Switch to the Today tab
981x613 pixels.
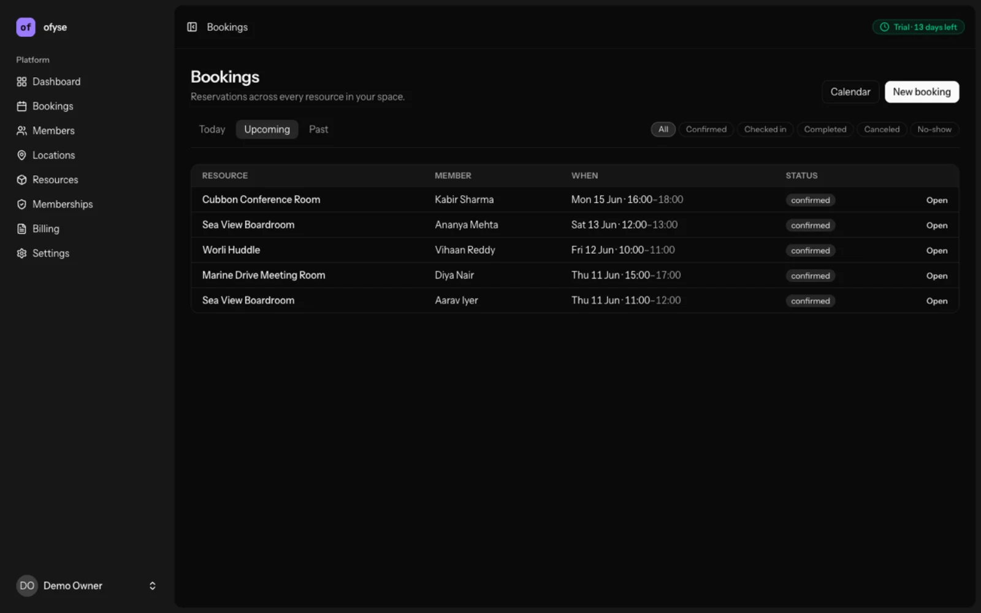pyautogui.click(x=212, y=129)
